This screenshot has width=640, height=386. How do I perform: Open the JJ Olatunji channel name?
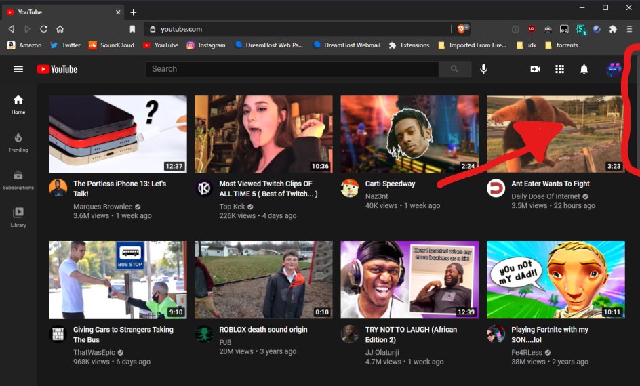(x=382, y=353)
